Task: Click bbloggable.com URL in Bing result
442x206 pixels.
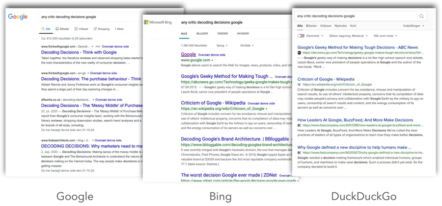Action: 237,145
